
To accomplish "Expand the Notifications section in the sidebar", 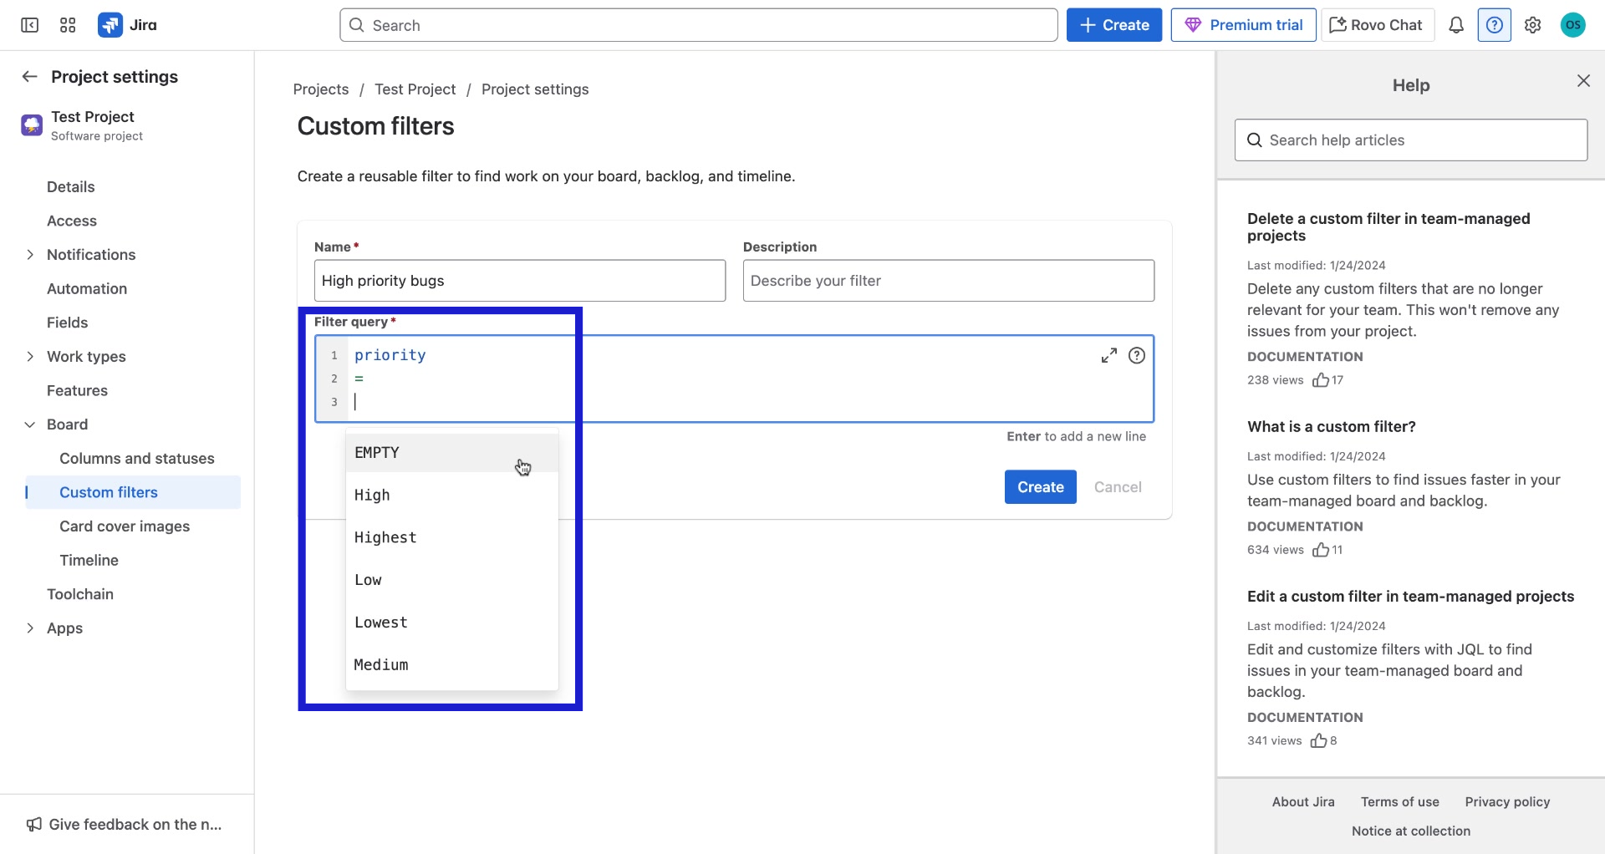I will (31, 255).
